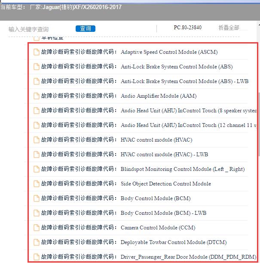Click 折叠全部 to collapse all entries
Image resolution: width=260 pixels, height=263 pixels.
click(229, 28)
